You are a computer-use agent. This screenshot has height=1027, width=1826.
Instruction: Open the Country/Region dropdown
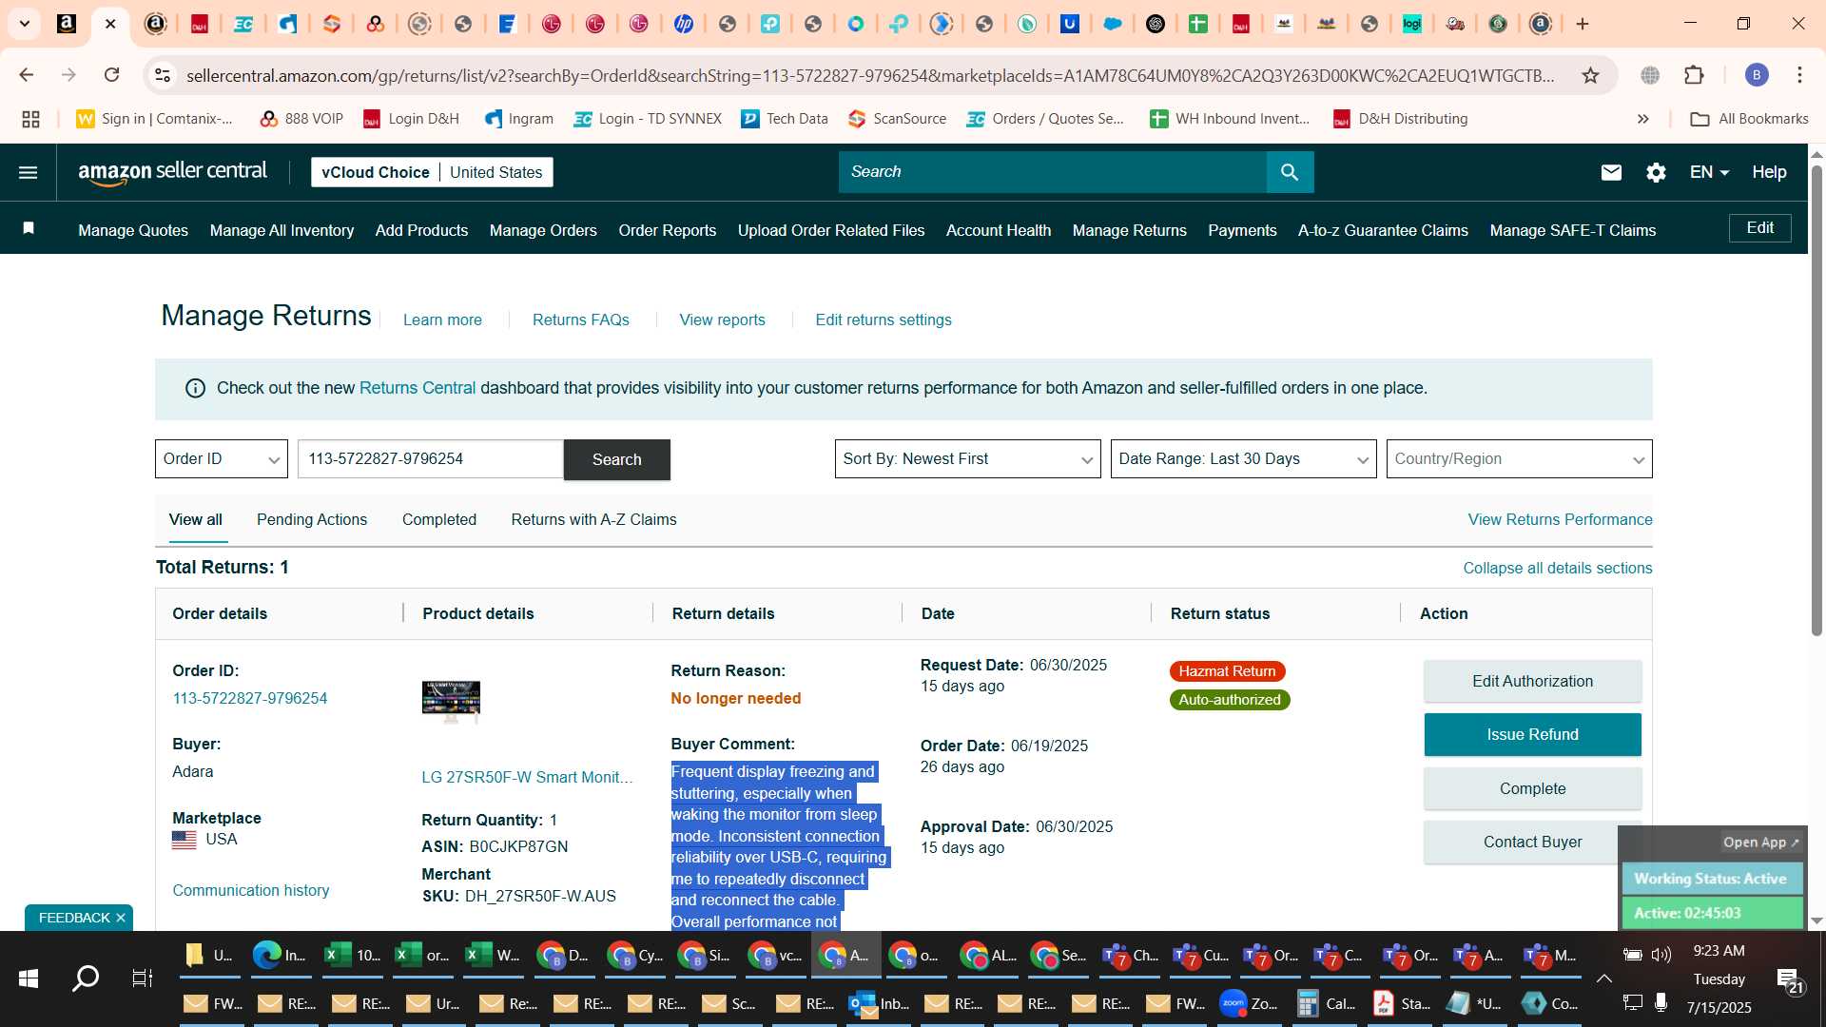(1519, 459)
